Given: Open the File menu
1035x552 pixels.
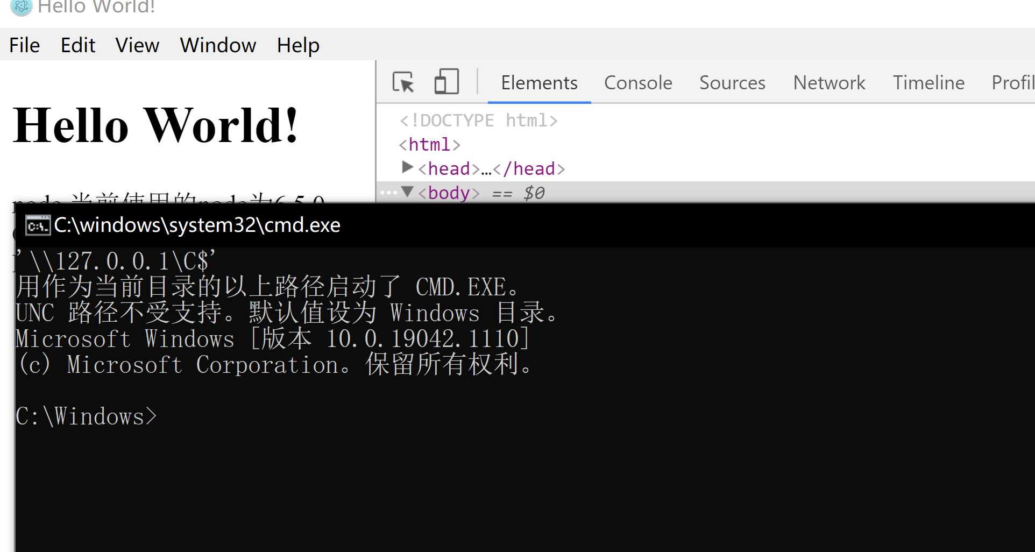Looking at the screenshot, I should tap(24, 45).
